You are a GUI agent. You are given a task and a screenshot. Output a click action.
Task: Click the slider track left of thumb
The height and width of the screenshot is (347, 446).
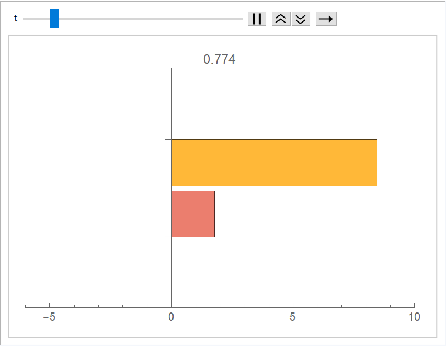[36, 19]
